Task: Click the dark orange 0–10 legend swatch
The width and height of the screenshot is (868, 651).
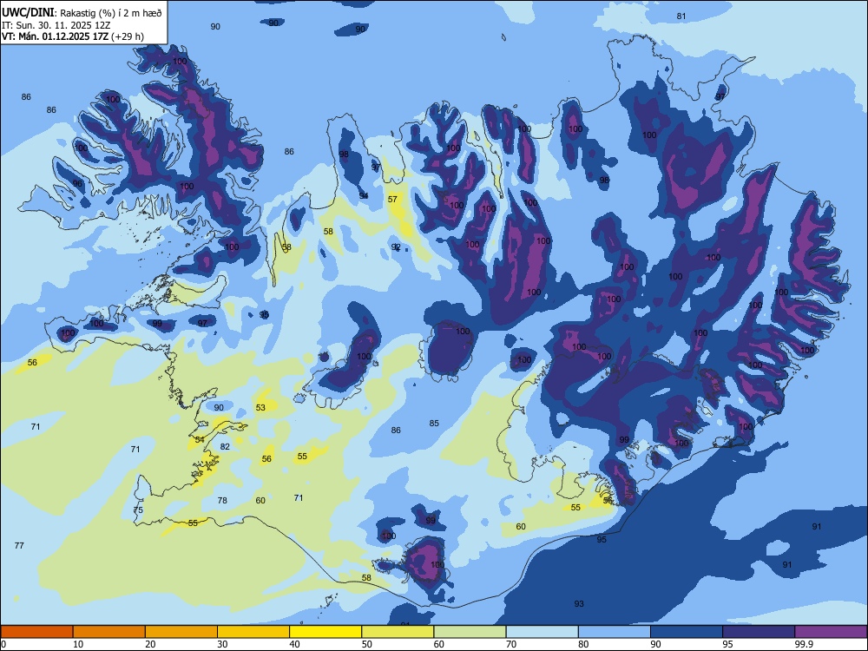Action: (36, 632)
